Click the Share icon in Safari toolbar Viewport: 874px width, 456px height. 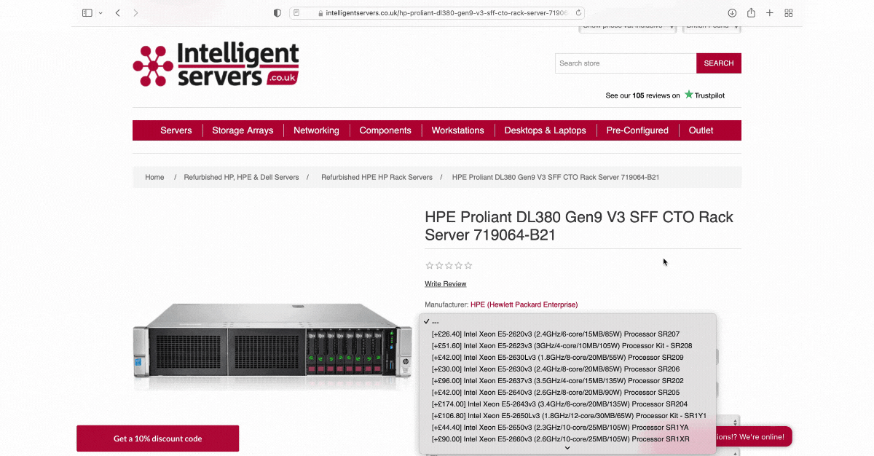tap(751, 12)
